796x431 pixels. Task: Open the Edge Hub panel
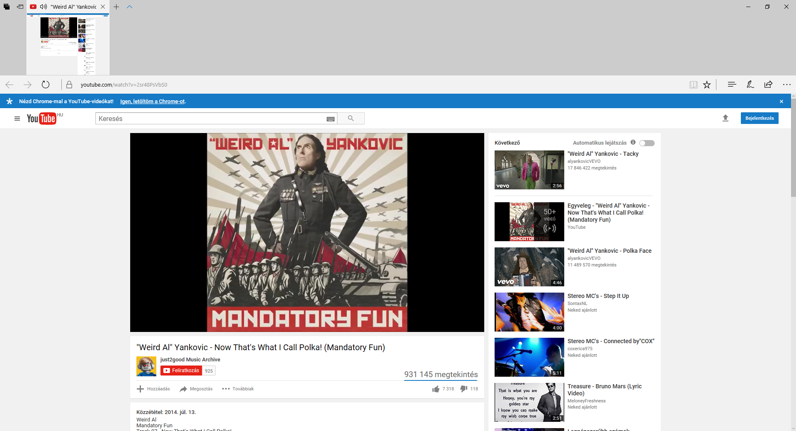[x=732, y=85]
